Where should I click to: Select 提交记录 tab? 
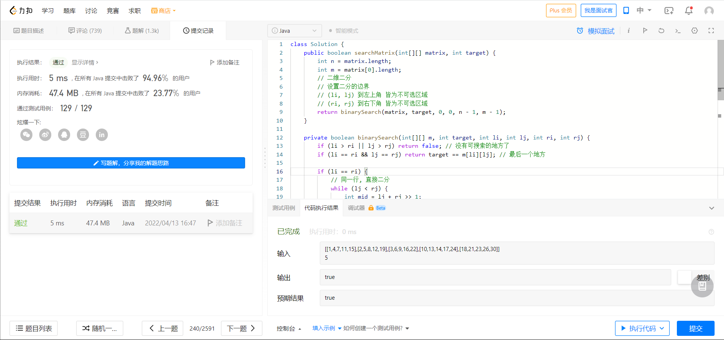(198, 31)
